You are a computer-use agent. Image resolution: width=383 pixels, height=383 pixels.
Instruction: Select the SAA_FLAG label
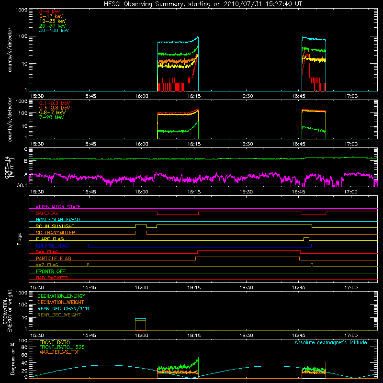pyautogui.click(x=47, y=252)
